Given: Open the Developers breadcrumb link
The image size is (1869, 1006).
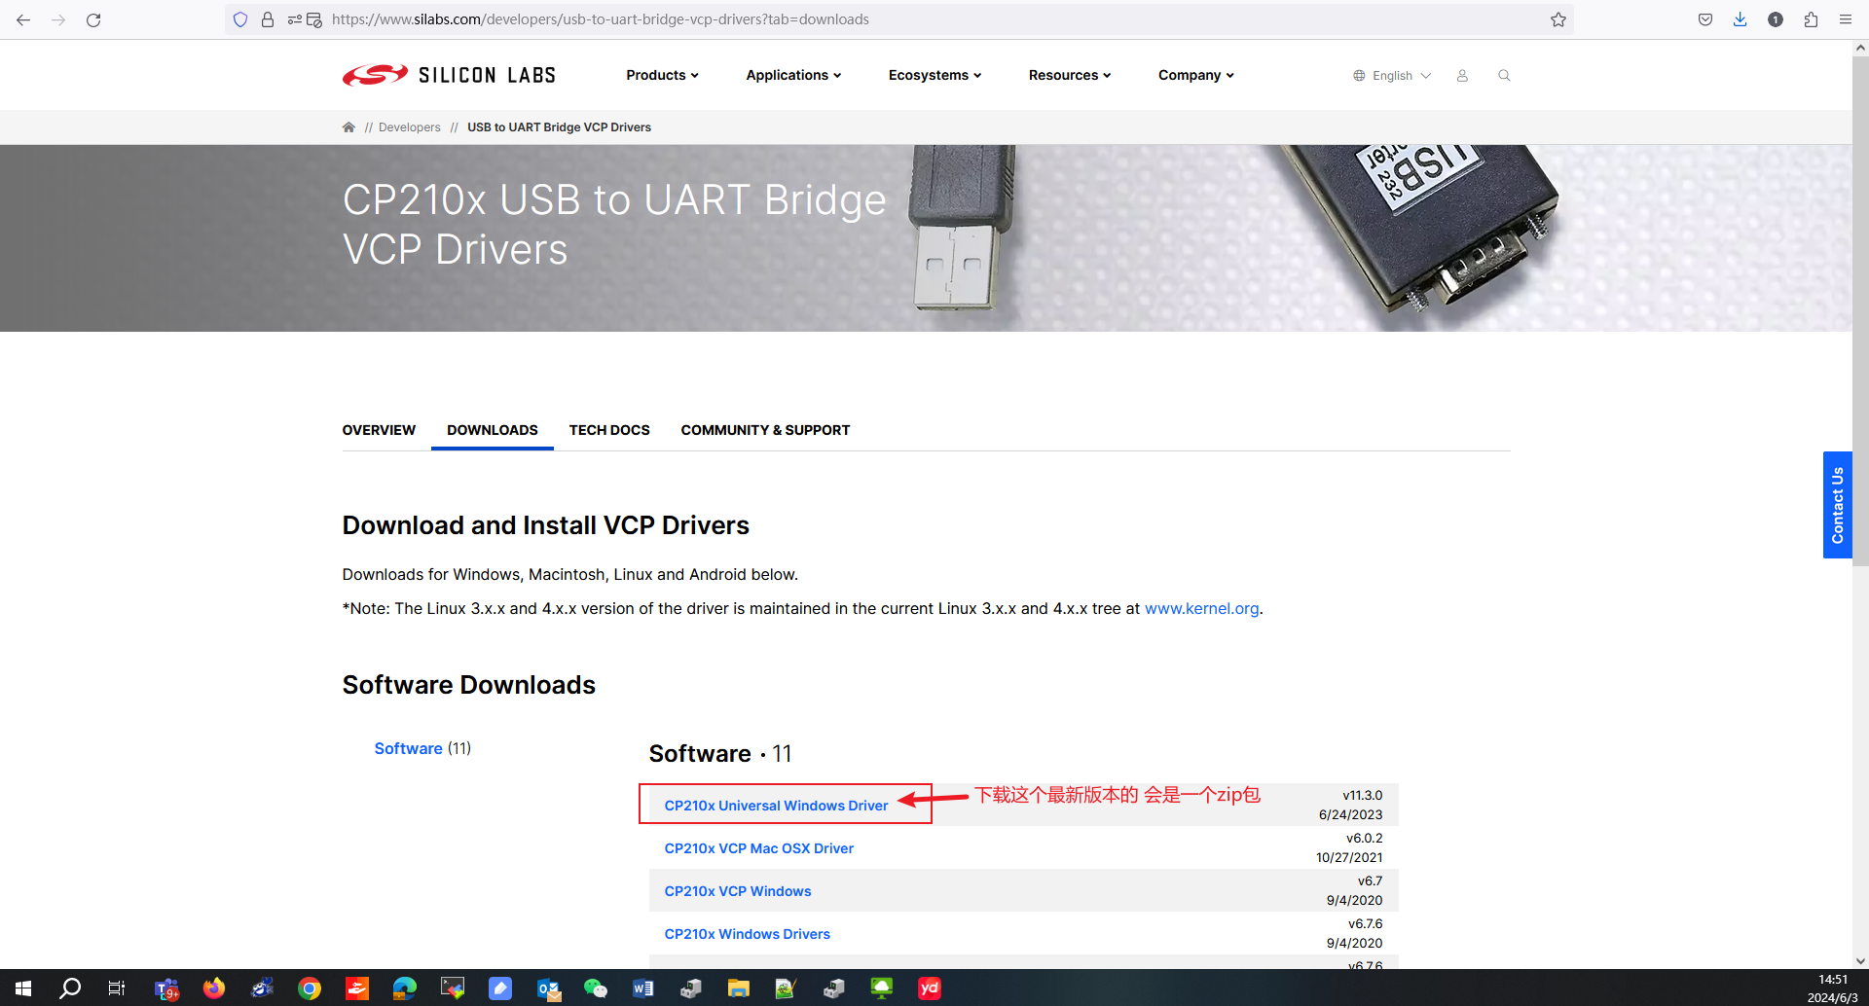Looking at the screenshot, I should pos(409,127).
